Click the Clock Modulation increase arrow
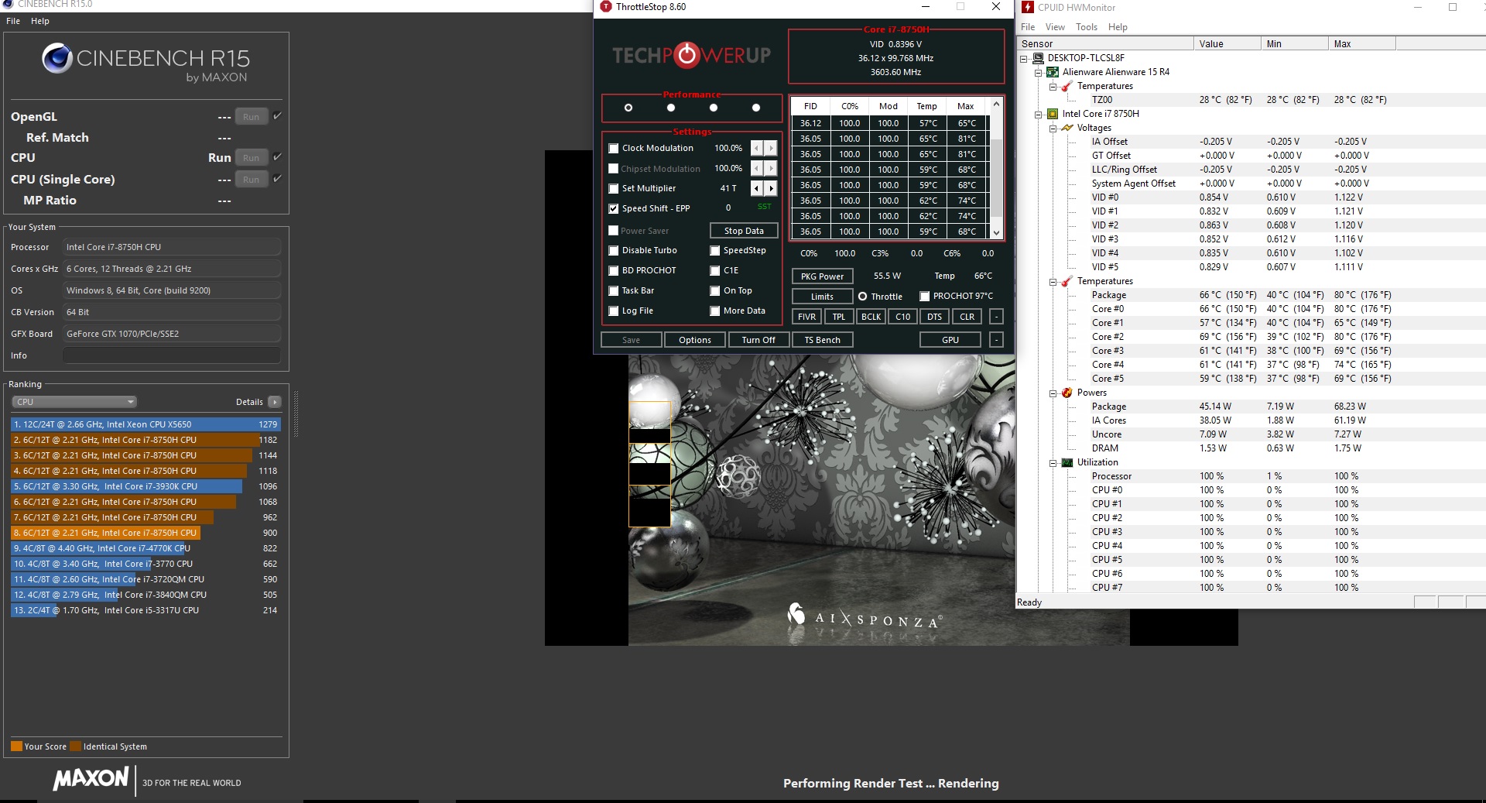The height and width of the screenshot is (803, 1486). (x=771, y=148)
